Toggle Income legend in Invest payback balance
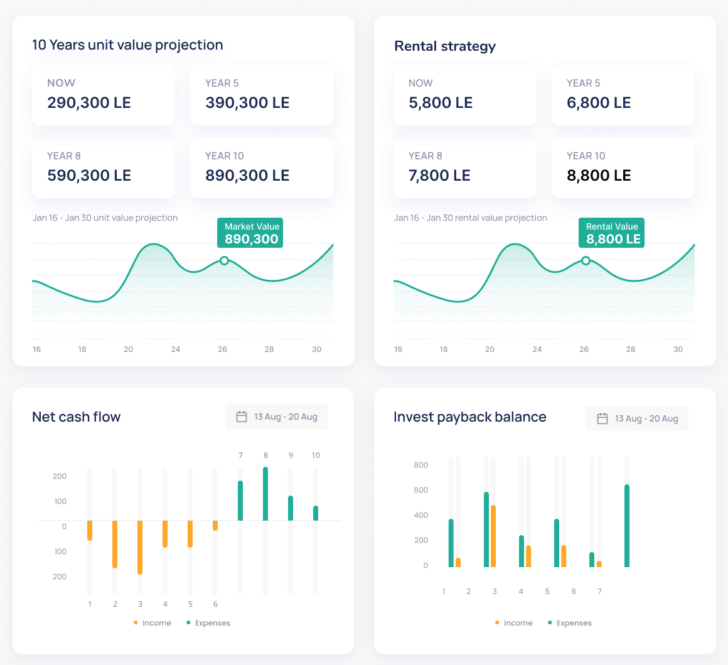The height and width of the screenshot is (665, 728). click(513, 623)
